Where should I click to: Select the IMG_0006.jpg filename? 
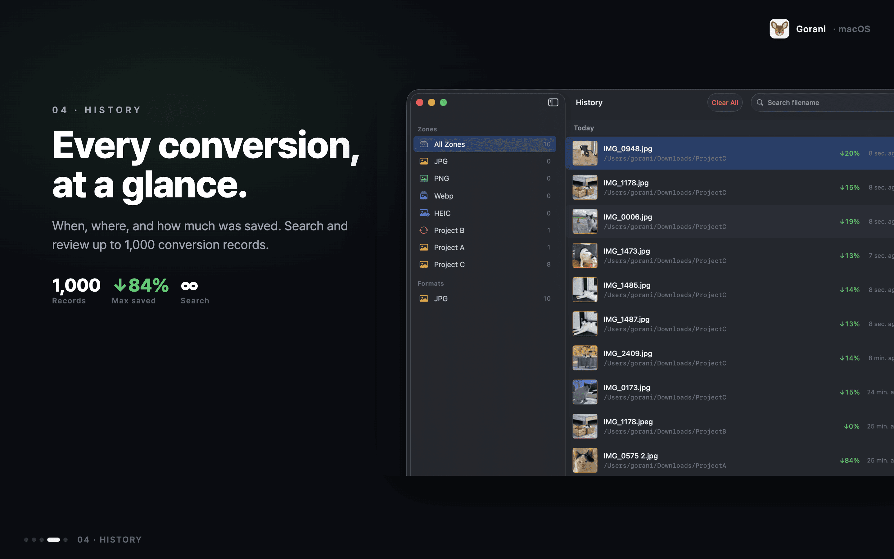point(628,217)
